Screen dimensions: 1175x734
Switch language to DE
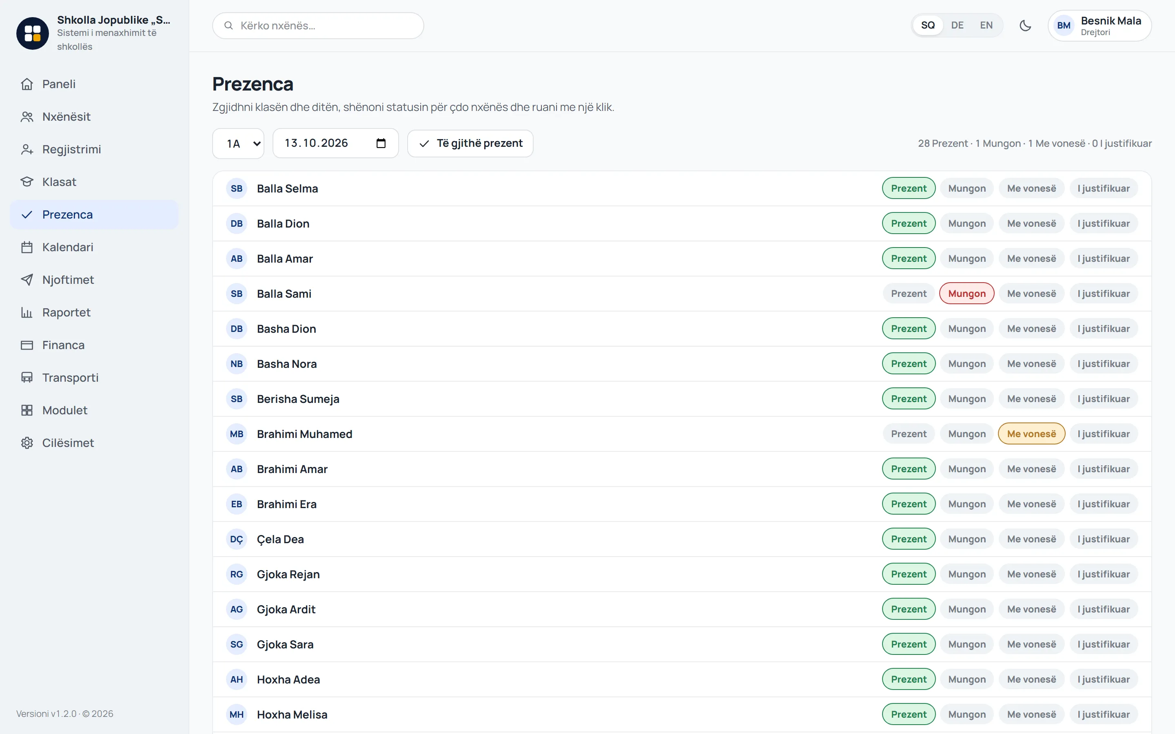[957, 25]
